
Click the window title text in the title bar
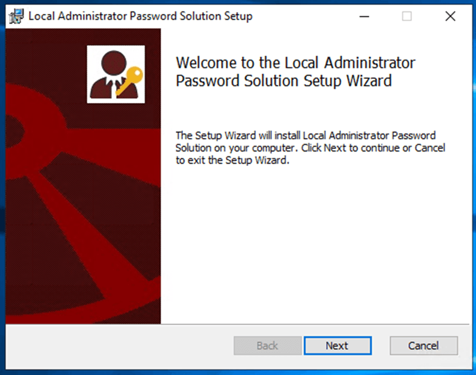(x=140, y=16)
